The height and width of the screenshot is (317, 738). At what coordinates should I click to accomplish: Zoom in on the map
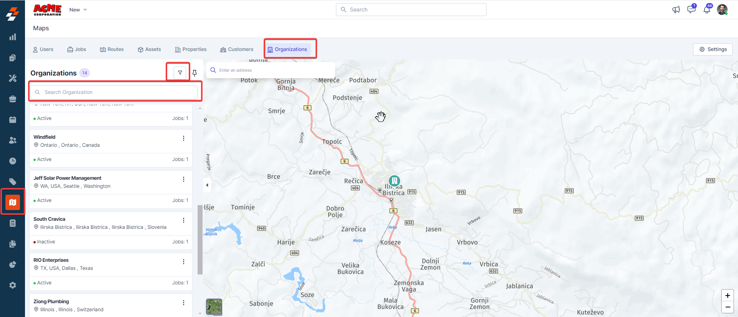click(x=727, y=296)
